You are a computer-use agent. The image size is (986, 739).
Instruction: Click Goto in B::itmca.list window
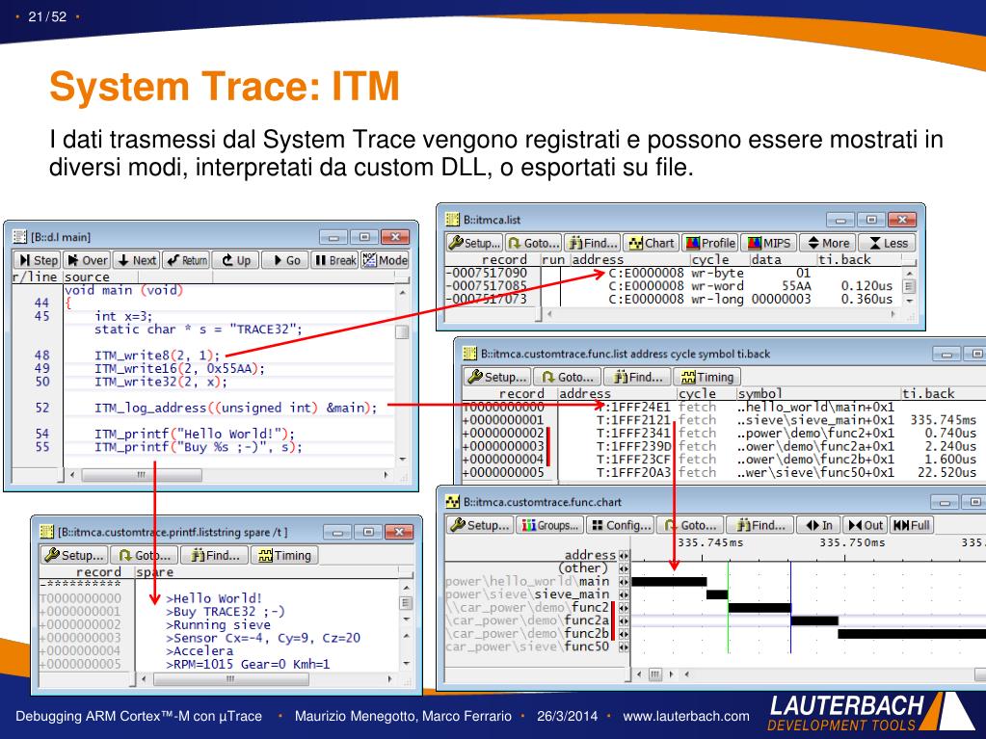click(x=533, y=243)
